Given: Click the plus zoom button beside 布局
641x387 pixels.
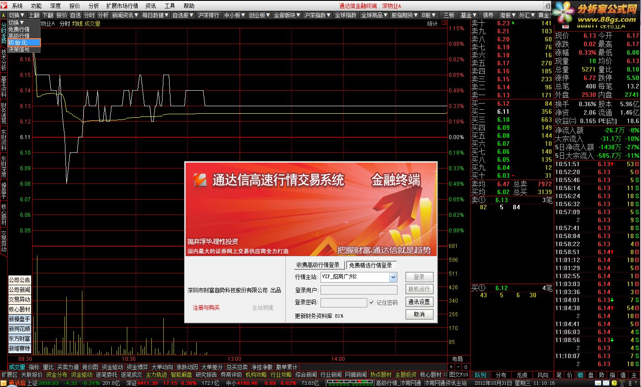Looking at the screenshot, I should click(x=451, y=367).
